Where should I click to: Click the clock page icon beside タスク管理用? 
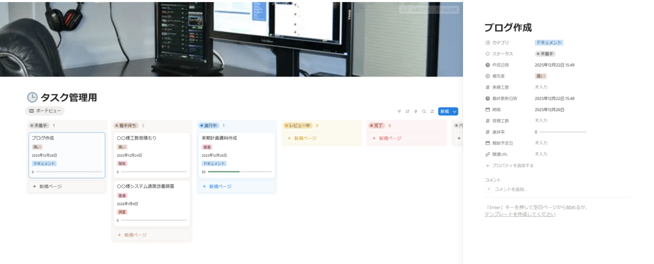pos(32,97)
